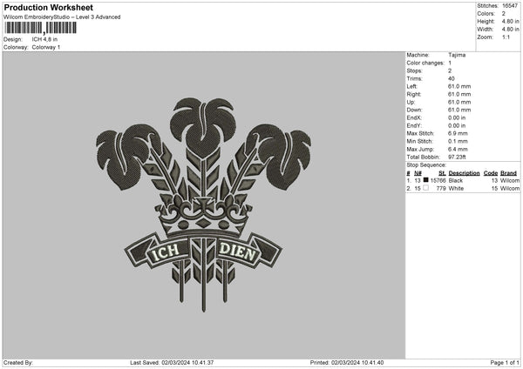Select the embroidery feather crest design preview
This screenshot has height=369, width=523.
pyautogui.click(x=203, y=205)
